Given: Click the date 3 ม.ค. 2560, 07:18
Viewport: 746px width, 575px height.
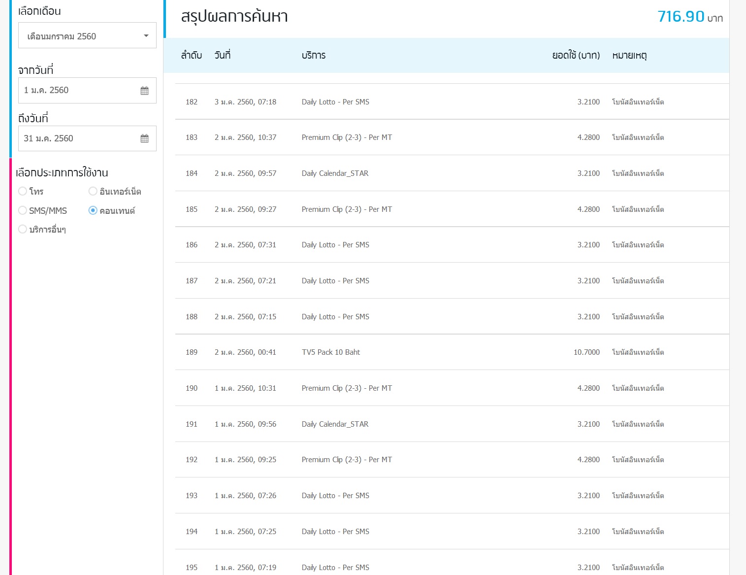Looking at the screenshot, I should pos(246,102).
